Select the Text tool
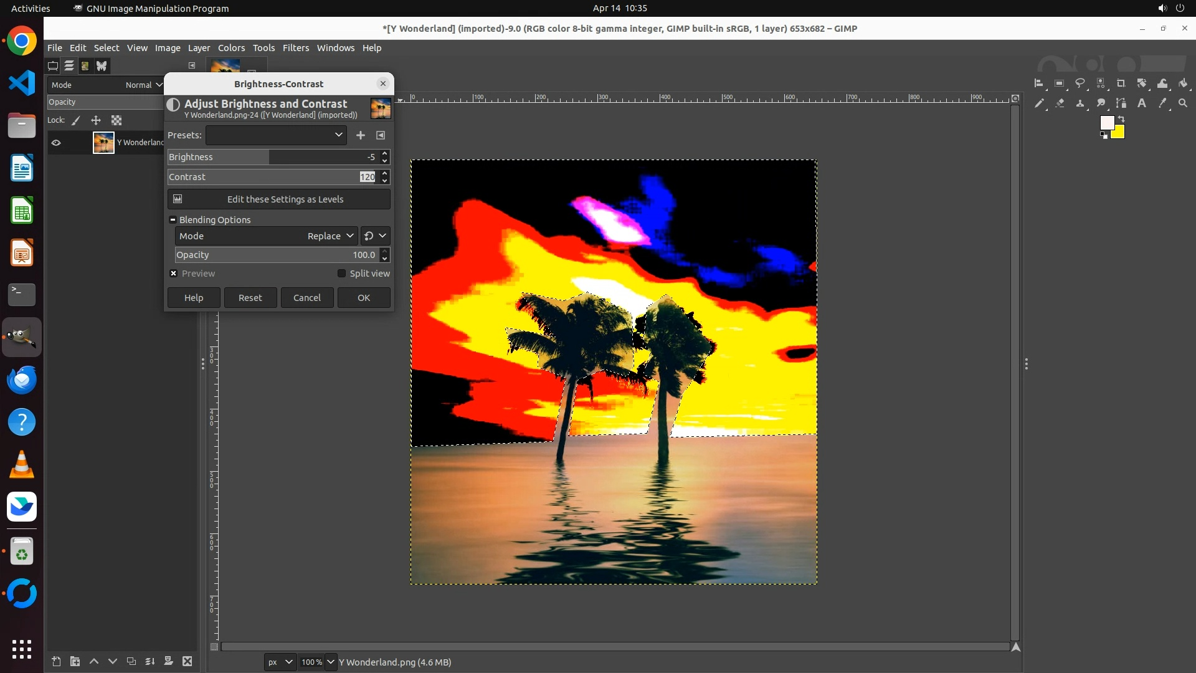 tap(1142, 103)
